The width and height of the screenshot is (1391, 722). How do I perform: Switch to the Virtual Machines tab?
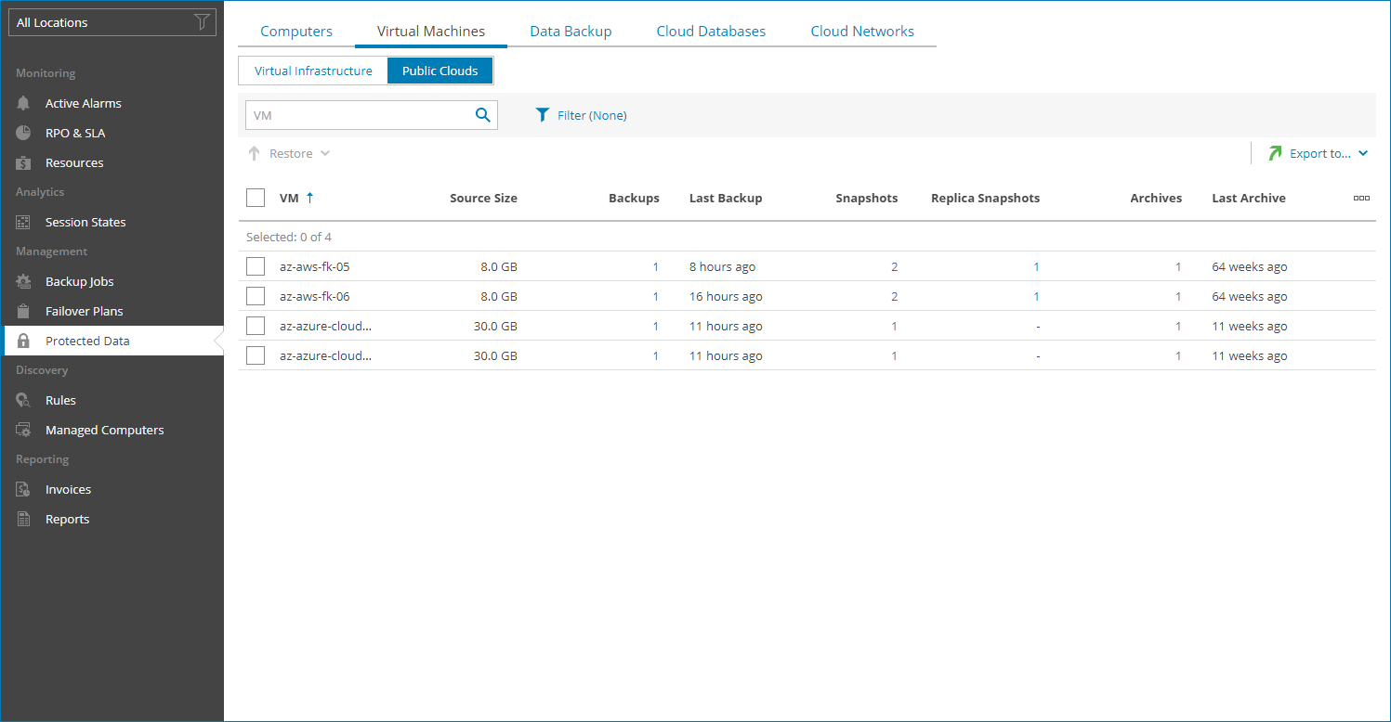(x=431, y=32)
